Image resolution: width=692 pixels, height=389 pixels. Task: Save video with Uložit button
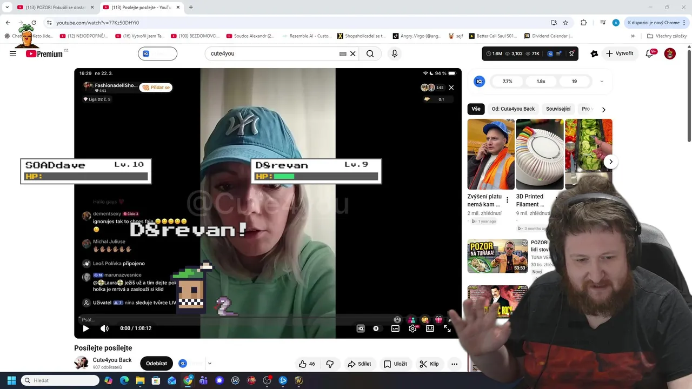point(395,364)
